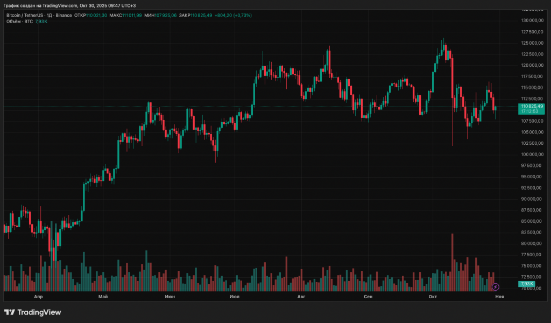Image resolution: width=551 pixels, height=323 pixels.
Task: Select the green 110 825,49 current price label
Action: pyautogui.click(x=532, y=107)
